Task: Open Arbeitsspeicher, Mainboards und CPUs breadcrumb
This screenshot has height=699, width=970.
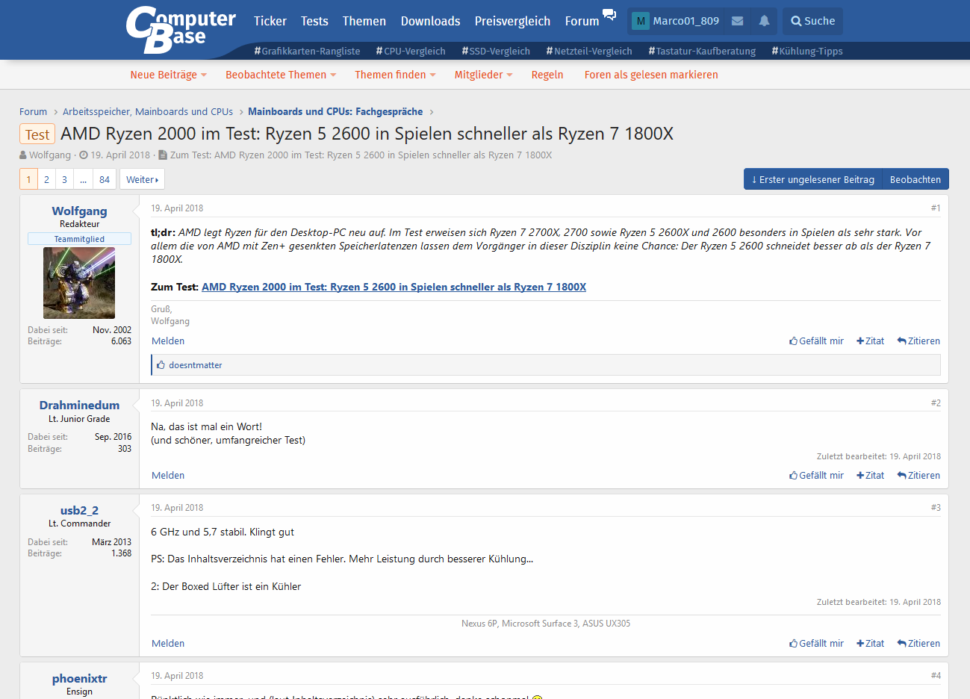Action: tap(148, 112)
